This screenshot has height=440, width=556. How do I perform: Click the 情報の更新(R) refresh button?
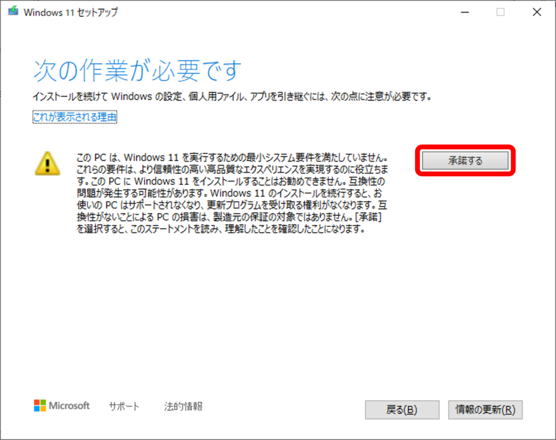(x=485, y=410)
